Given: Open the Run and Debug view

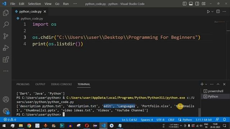Looking at the screenshot, I should pyautogui.click(x=6, y=48).
